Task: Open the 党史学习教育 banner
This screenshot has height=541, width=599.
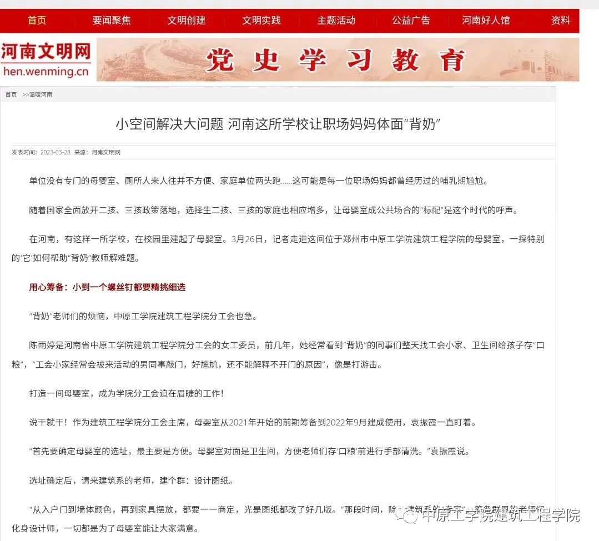Action: [335, 60]
